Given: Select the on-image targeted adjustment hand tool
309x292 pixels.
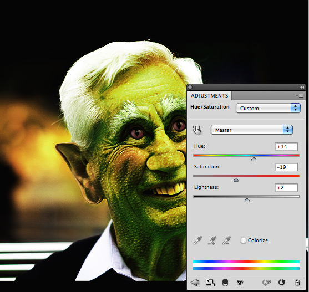Looking at the screenshot, I should pyautogui.click(x=197, y=130).
